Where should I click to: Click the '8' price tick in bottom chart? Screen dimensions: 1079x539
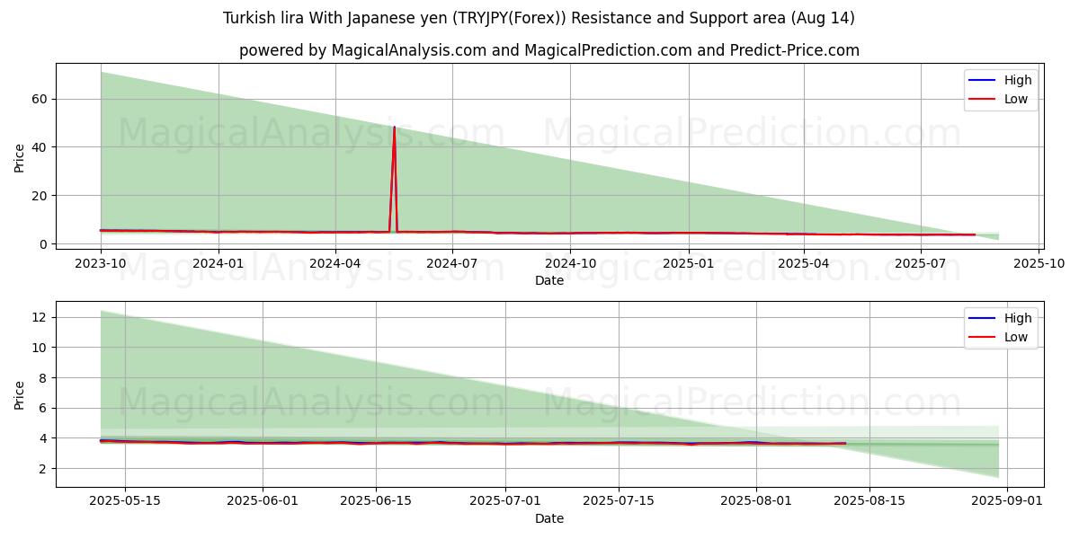click(45, 378)
